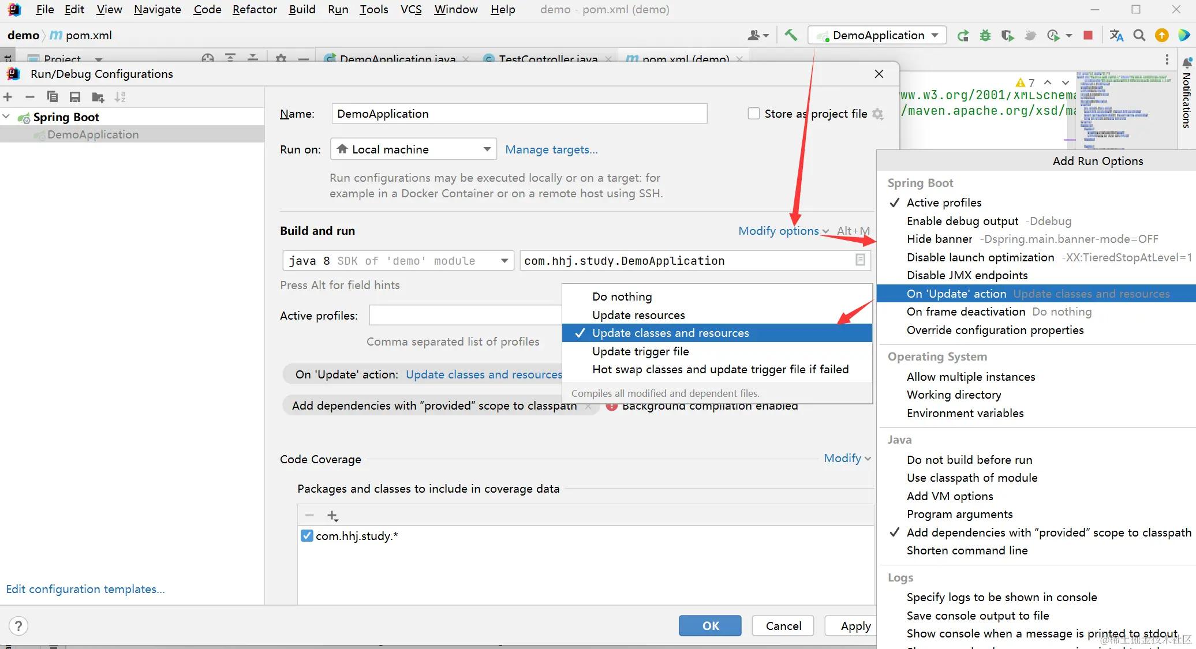This screenshot has height=649, width=1196.
Task: Click the Copy Configuration icon
Action: 53,97
